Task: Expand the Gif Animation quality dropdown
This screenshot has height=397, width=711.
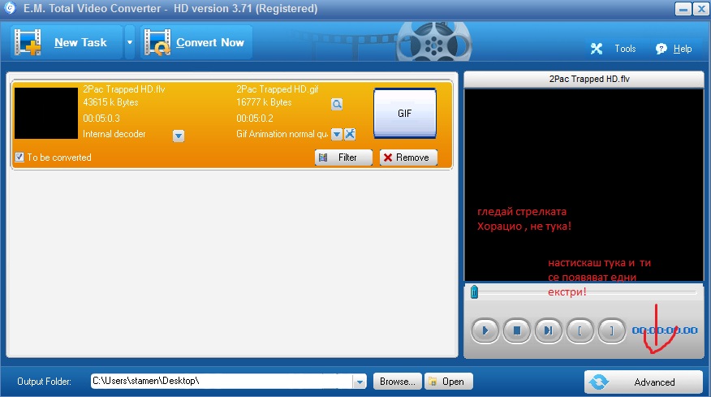Action: (337, 134)
